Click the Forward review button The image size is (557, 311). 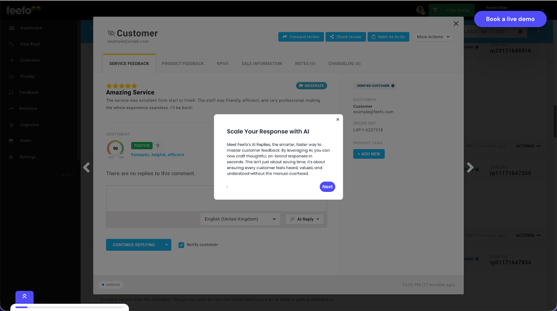coord(301,37)
